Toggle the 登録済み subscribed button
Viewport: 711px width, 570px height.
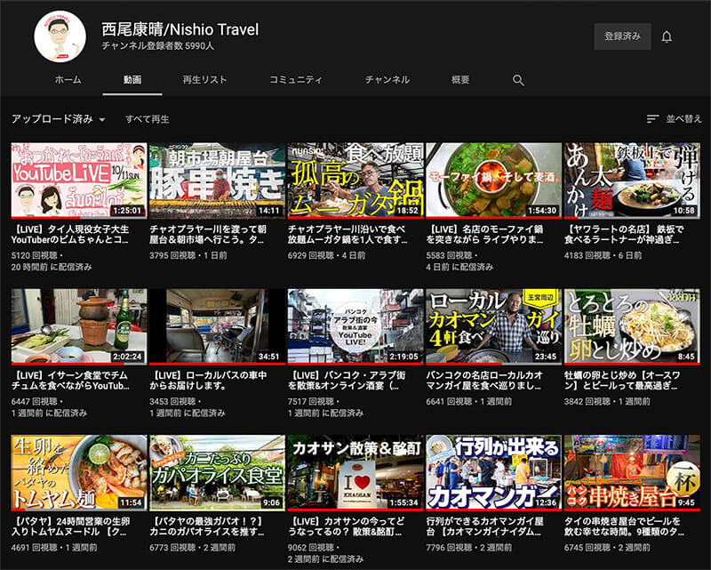pyautogui.click(x=622, y=36)
